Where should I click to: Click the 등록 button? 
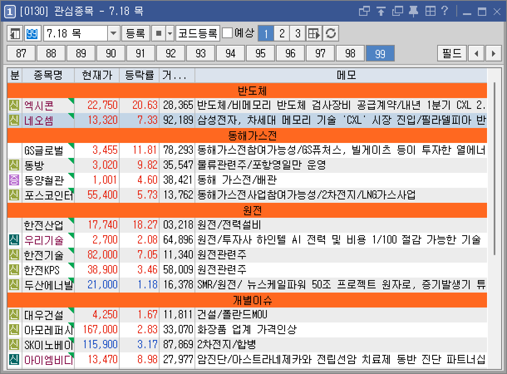tap(135, 33)
